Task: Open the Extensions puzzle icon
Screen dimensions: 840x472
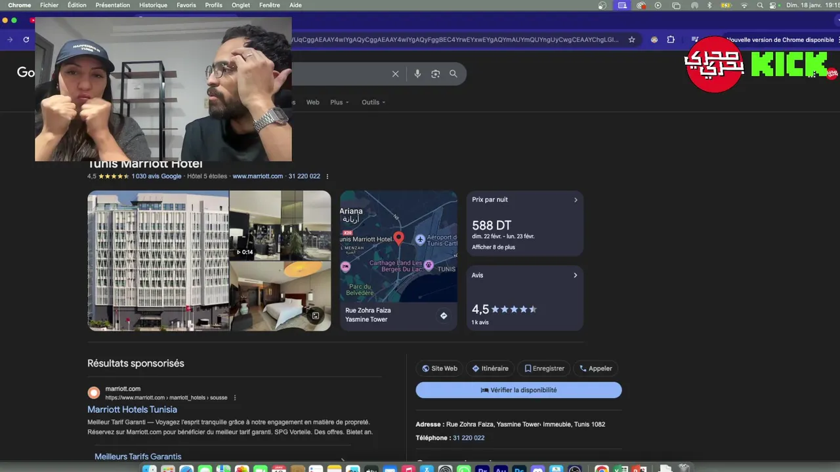Action: pos(671,39)
